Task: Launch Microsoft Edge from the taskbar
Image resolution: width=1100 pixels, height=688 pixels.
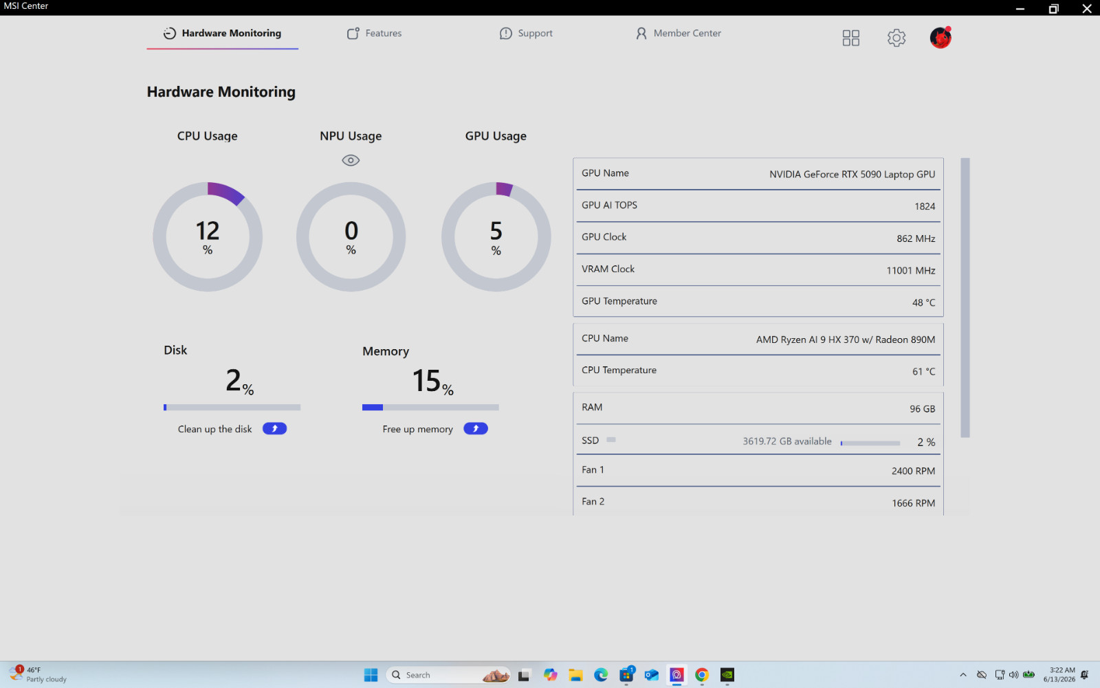Action: click(601, 675)
